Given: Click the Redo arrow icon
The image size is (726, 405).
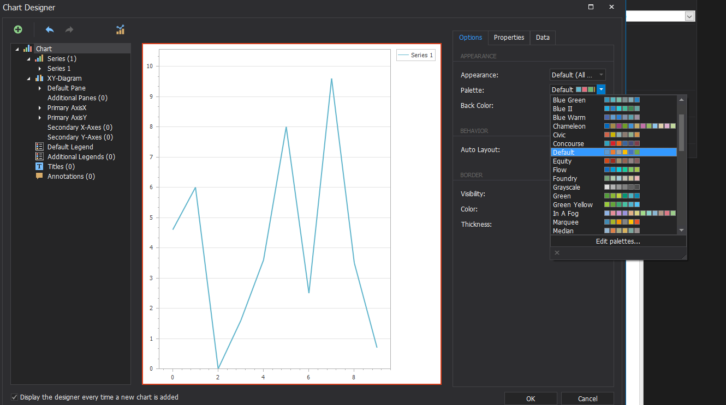Looking at the screenshot, I should pos(69,30).
